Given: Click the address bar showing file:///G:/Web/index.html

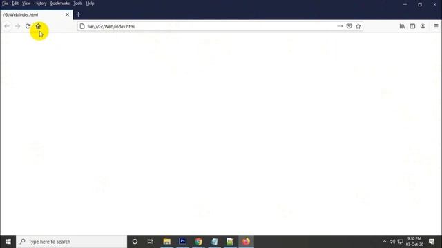Looking at the screenshot, I should click(220, 26).
